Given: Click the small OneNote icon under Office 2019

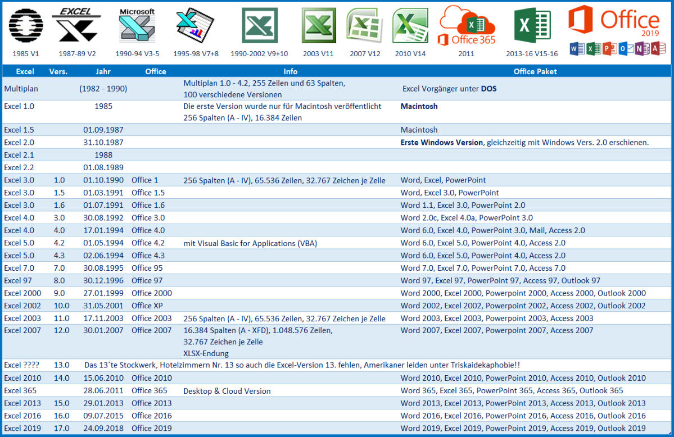Looking at the screenshot, I should click(641, 48).
